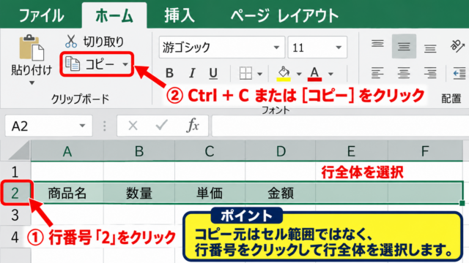The width and height of the screenshot is (469, 263).
Task: Select column D header
Action: pyautogui.click(x=280, y=151)
